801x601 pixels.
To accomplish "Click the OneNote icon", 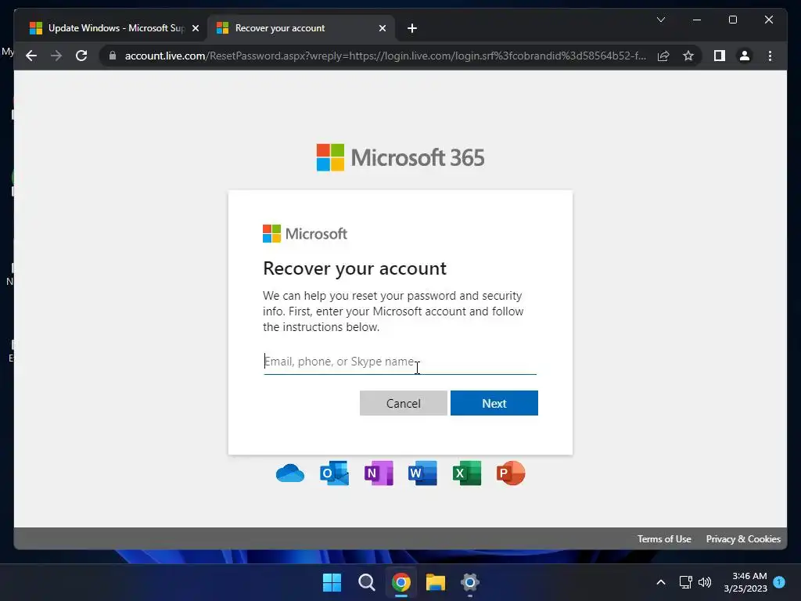I will pyautogui.click(x=379, y=473).
